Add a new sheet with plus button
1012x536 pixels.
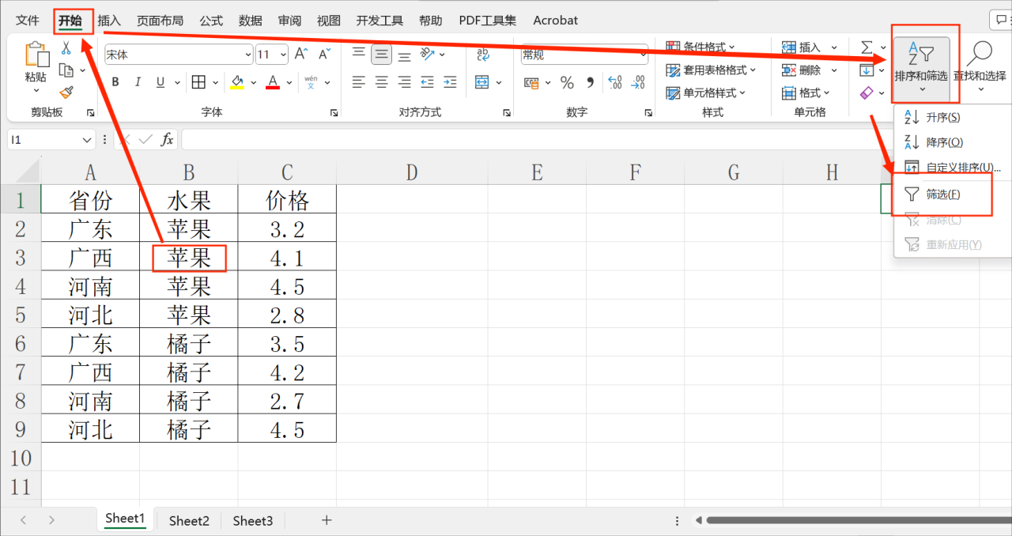pyautogui.click(x=327, y=520)
